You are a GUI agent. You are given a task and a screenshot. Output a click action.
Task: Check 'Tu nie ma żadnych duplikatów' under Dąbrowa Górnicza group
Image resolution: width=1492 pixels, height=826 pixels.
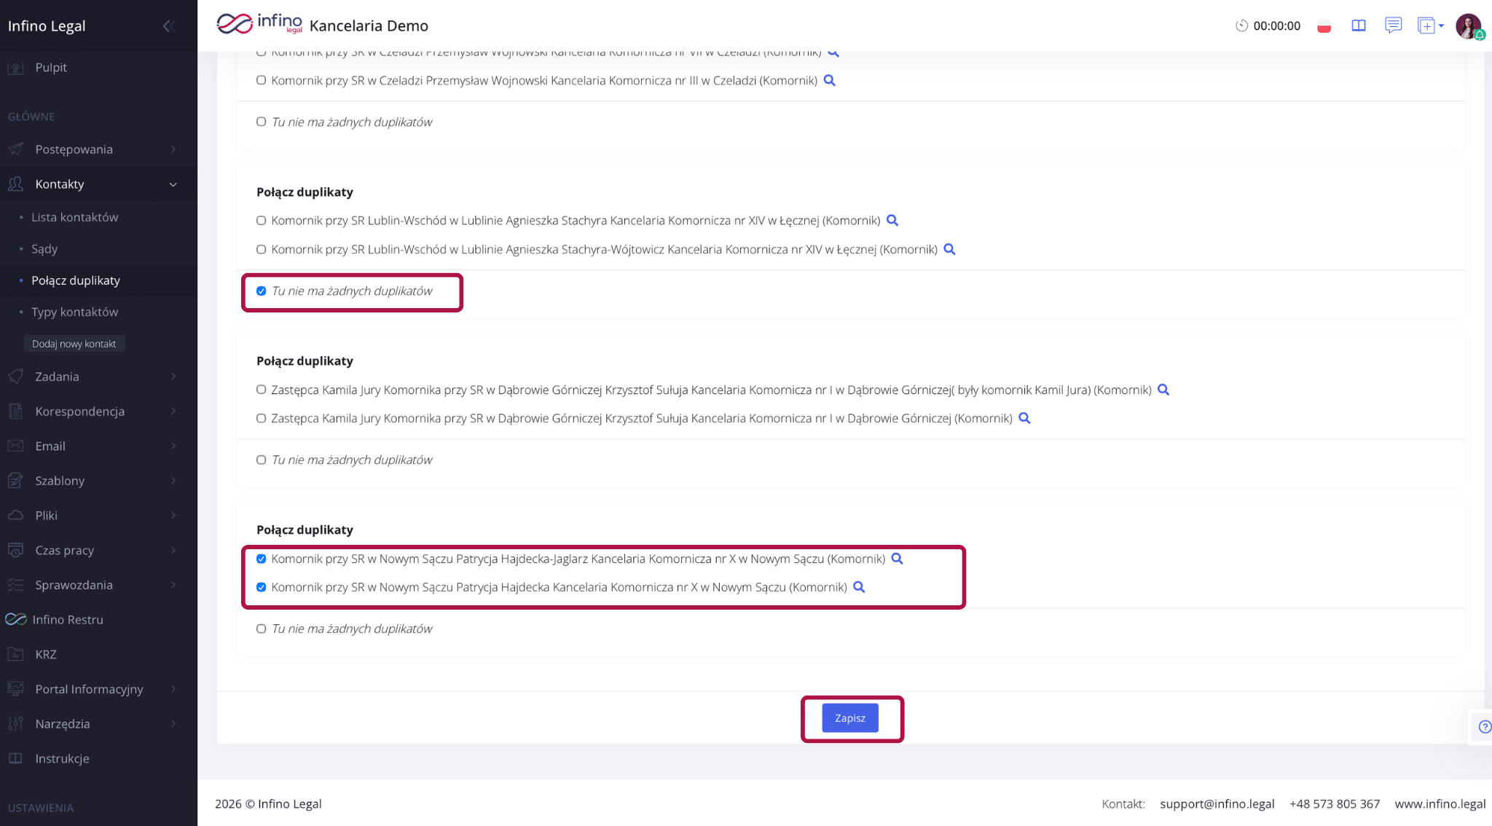261,460
